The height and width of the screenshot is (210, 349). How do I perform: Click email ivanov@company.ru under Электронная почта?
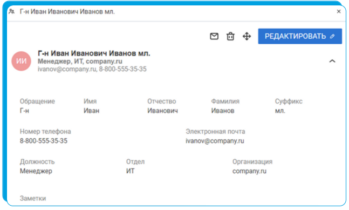point(215,141)
